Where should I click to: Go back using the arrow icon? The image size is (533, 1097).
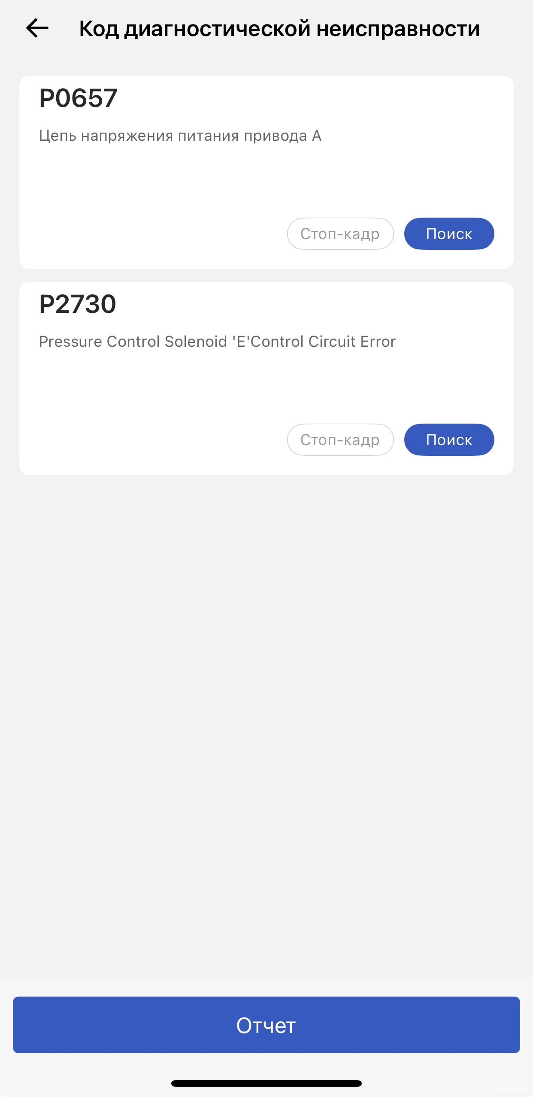pyautogui.click(x=37, y=28)
